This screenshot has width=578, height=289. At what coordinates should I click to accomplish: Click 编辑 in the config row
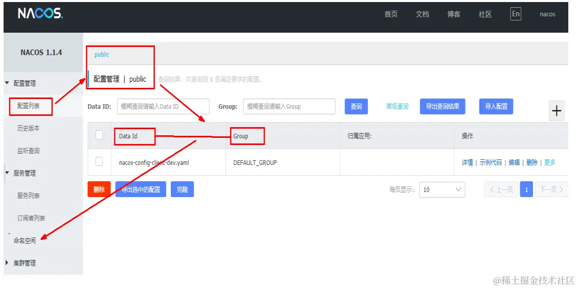(514, 162)
